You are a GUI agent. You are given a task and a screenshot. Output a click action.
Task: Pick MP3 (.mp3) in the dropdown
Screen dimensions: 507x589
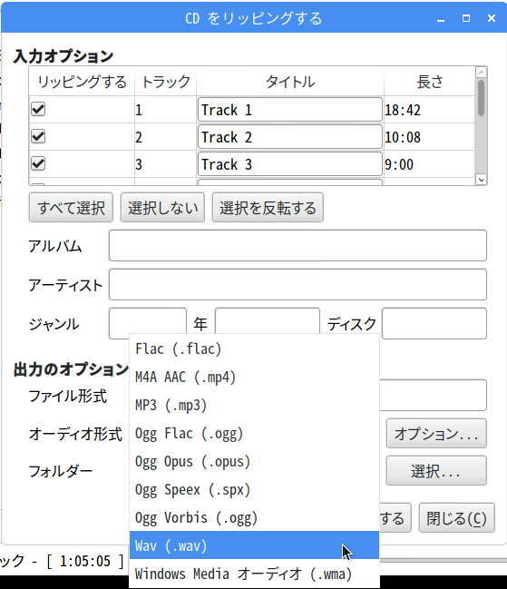(254, 406)
